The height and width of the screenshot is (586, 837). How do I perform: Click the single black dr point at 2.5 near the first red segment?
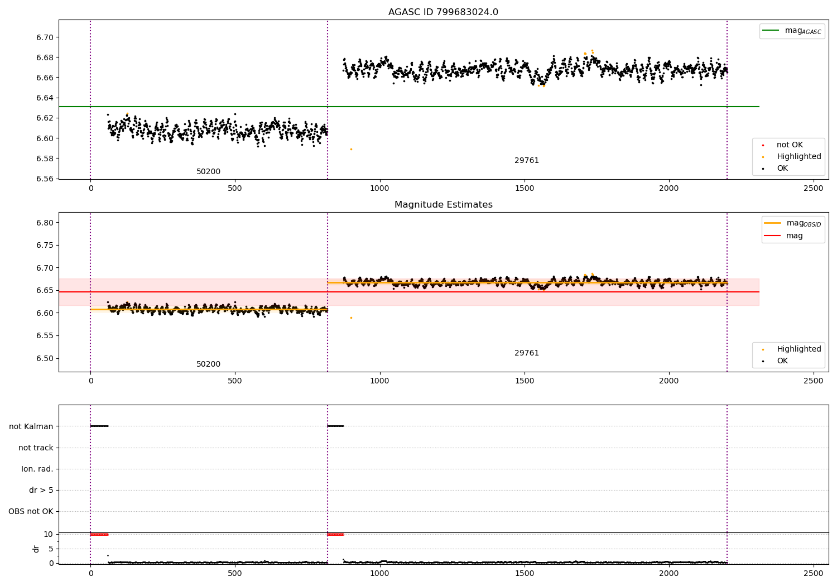pyautogui.click(x=108, y=555)
